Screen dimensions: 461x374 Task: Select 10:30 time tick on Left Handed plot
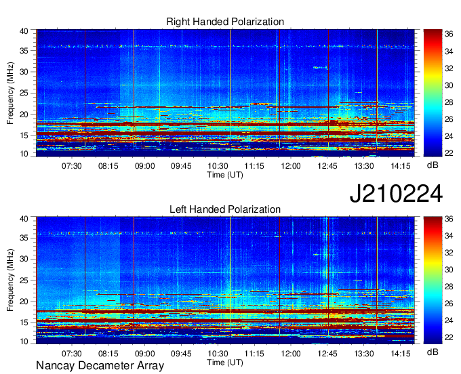pos(218,354)
